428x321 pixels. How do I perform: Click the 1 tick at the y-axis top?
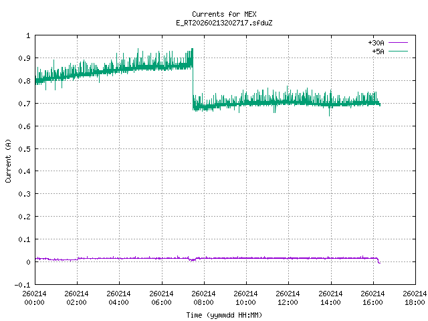click(27, 35)
